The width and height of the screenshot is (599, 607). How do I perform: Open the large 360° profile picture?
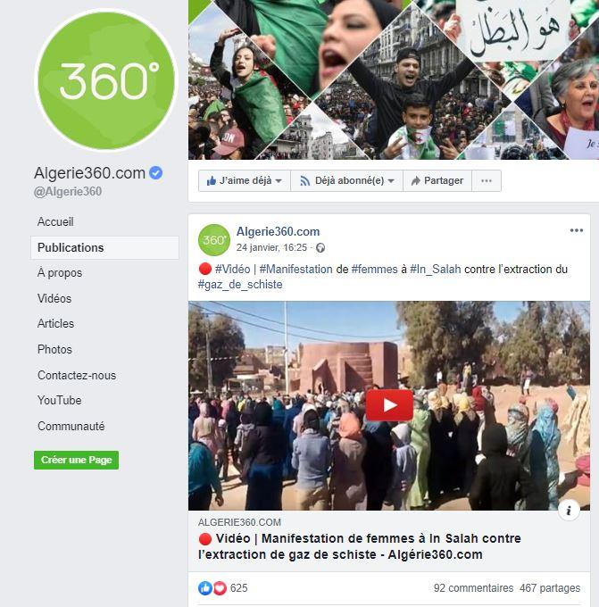coord(105,80)
